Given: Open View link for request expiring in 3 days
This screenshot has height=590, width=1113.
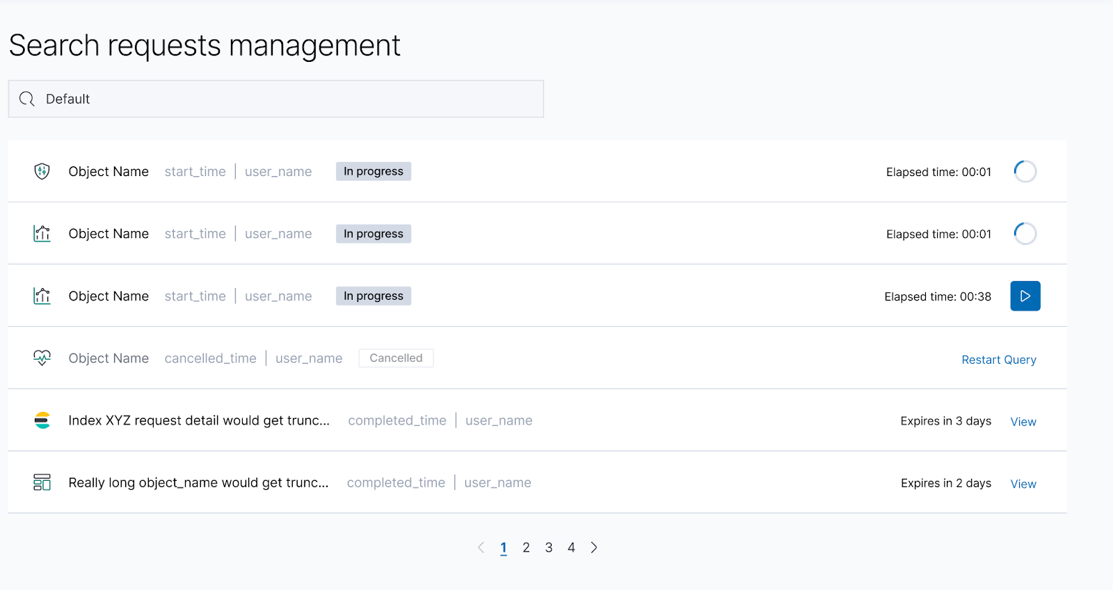Looking at the screenshot, I should pyautogui.click(x=1023, y=422).
